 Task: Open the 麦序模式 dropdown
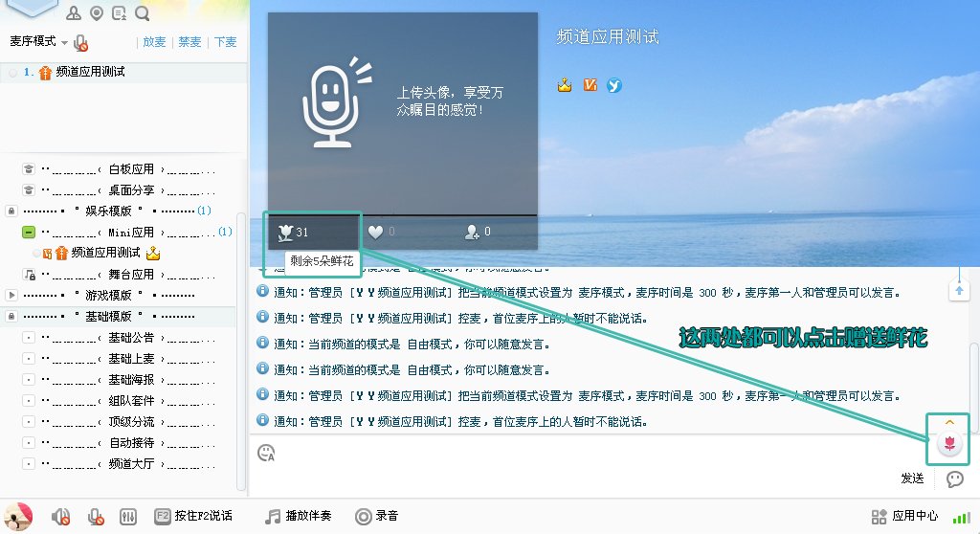38,41
